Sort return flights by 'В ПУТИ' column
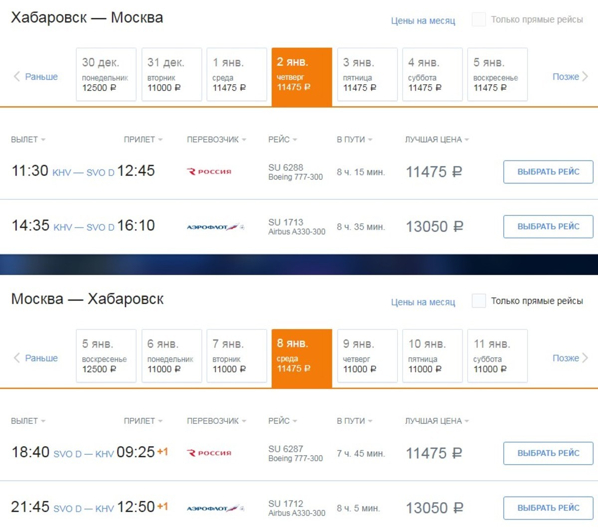598x530 pixels. point(354,421)
